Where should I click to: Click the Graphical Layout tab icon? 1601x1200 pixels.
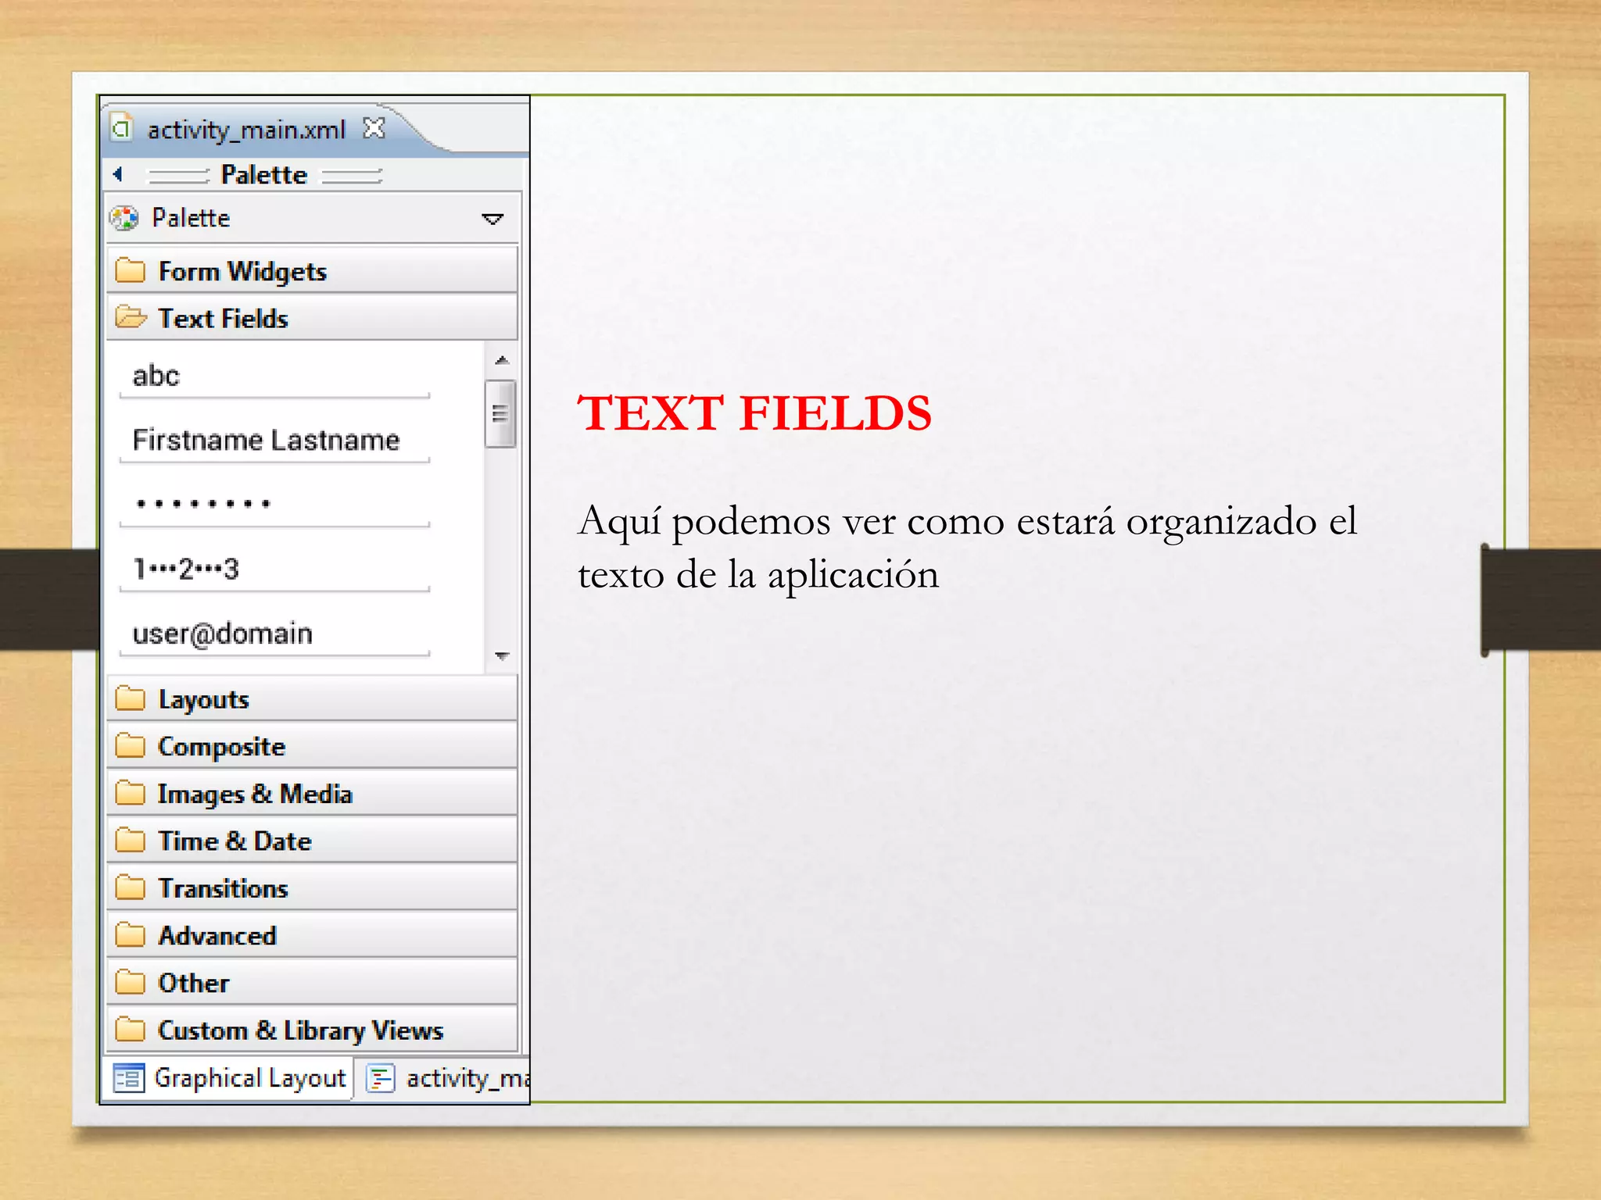tap(128, 1079)
